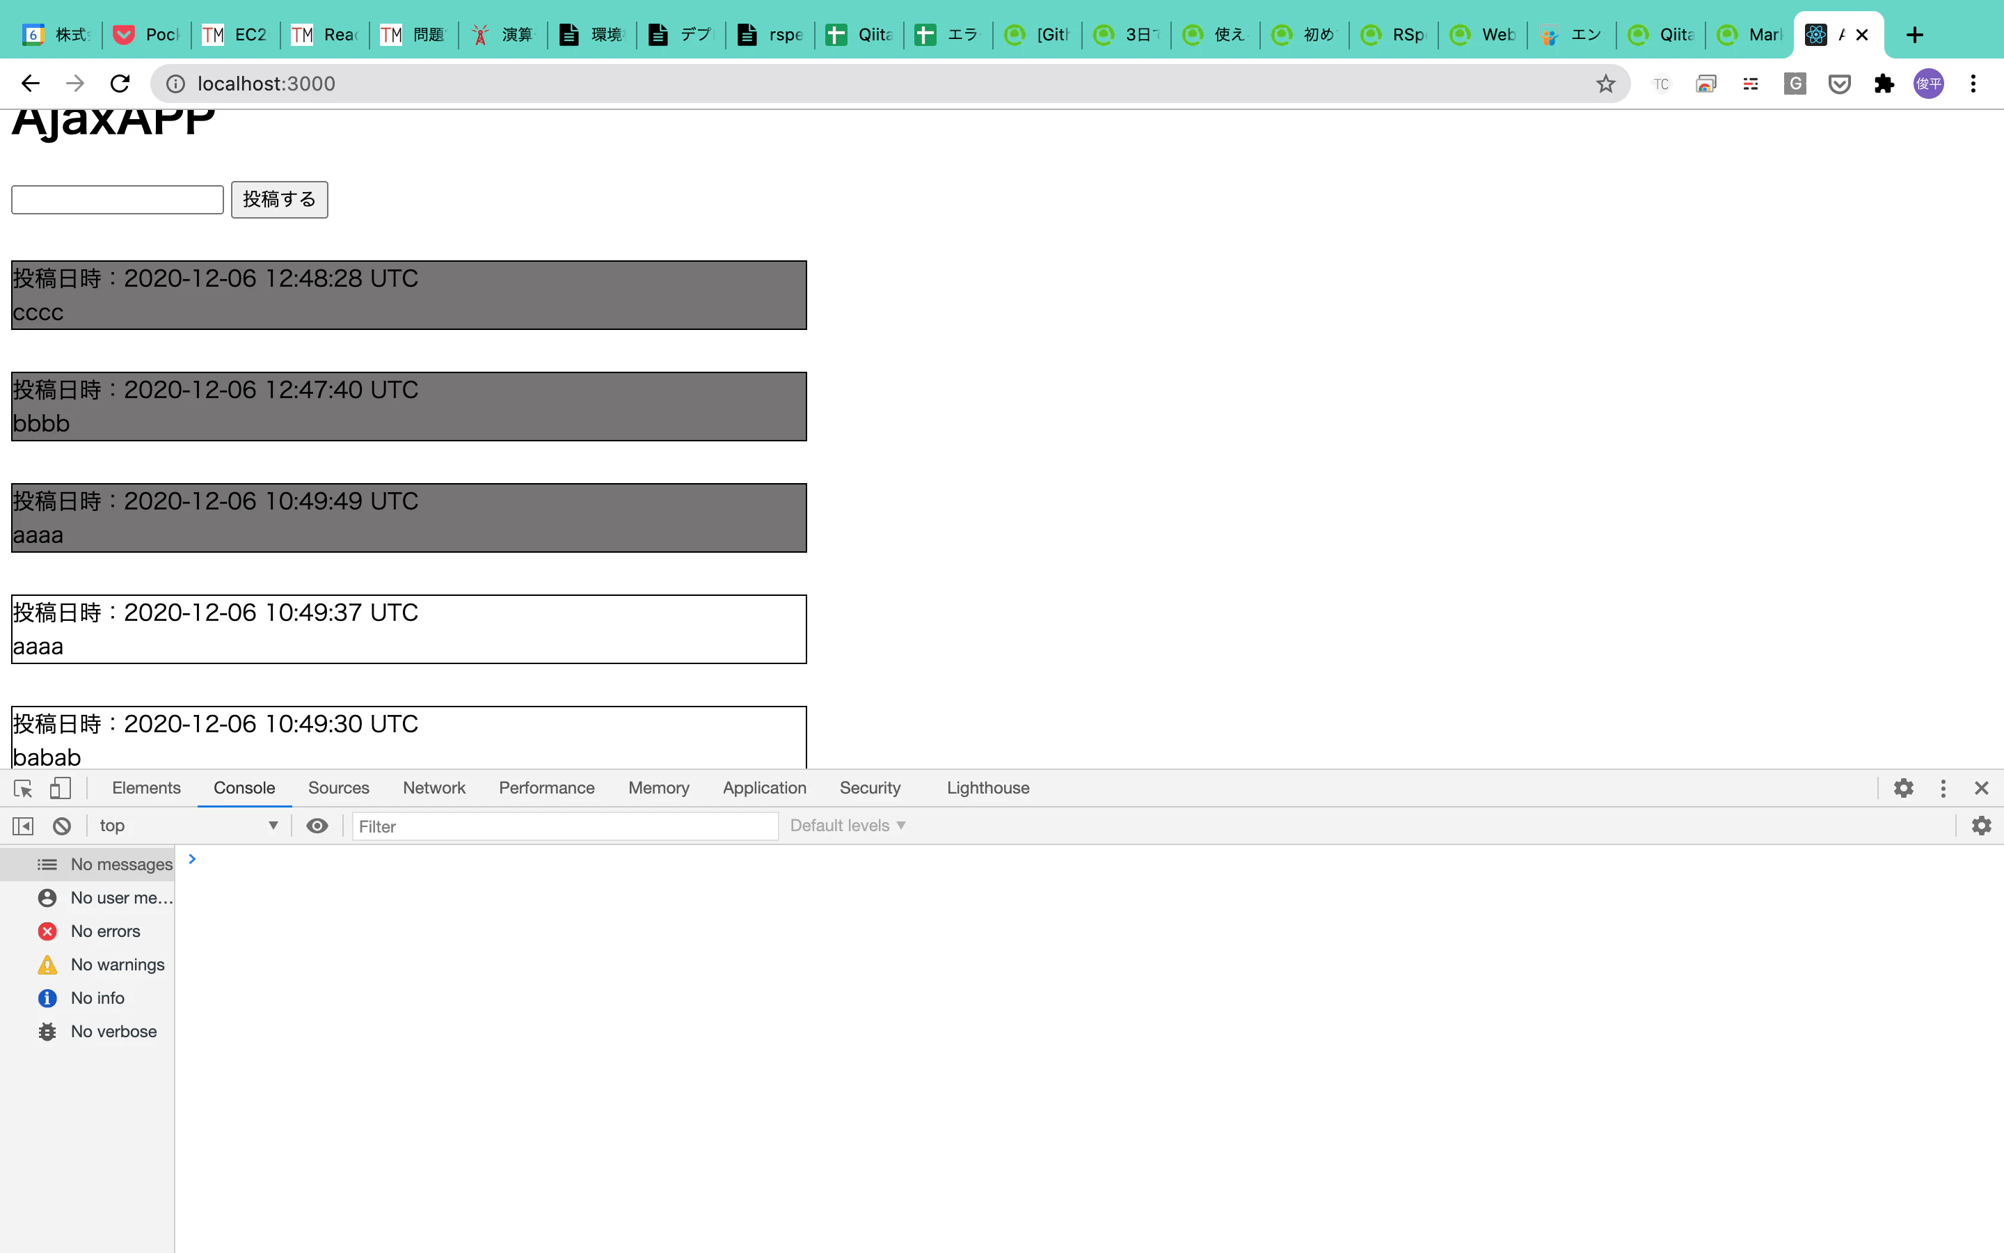
Task: Select the No errors filter
Action: tap(105, 931)
